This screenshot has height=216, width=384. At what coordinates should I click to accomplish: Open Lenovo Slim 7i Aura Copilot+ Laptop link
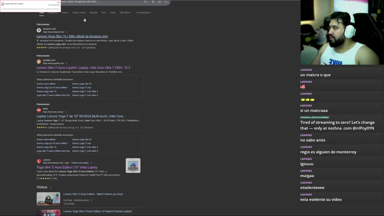pos(83,67)
